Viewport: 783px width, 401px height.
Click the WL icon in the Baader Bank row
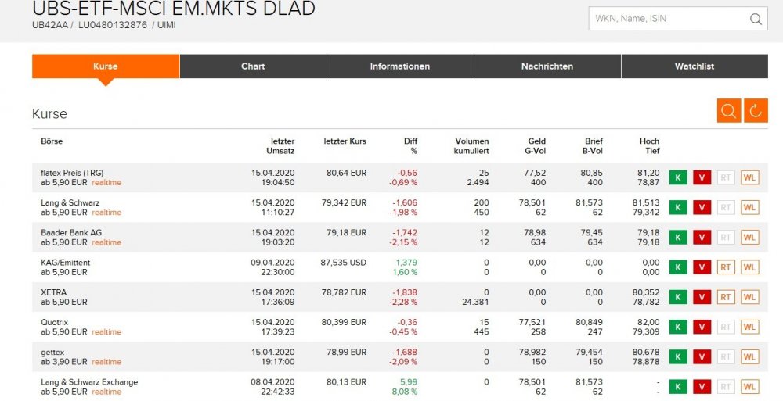750,237
